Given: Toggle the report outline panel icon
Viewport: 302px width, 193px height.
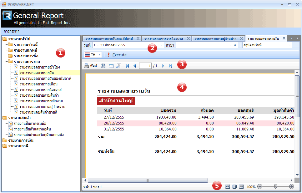Looking at the screenshot, I should click(x=111, y=66).
